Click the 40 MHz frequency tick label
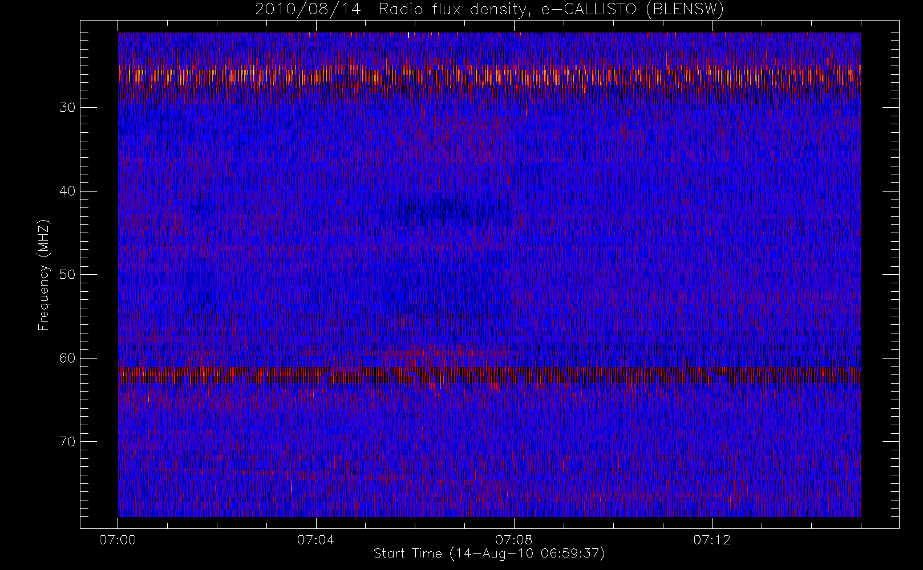The height and width of the screenshot is (570, 923). click(67, 191)
